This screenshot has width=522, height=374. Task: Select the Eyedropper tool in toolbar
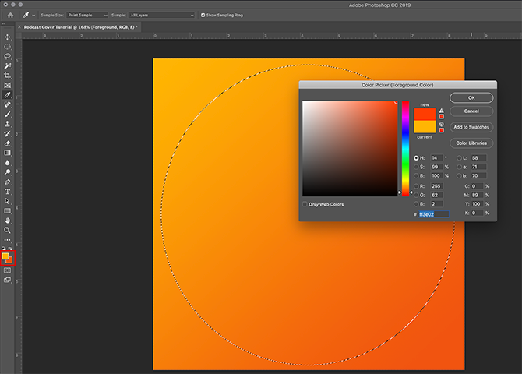coord(8,94)
